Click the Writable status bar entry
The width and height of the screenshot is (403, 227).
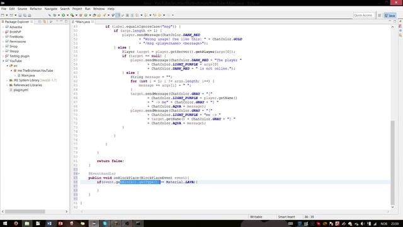(x=256, y=217)
